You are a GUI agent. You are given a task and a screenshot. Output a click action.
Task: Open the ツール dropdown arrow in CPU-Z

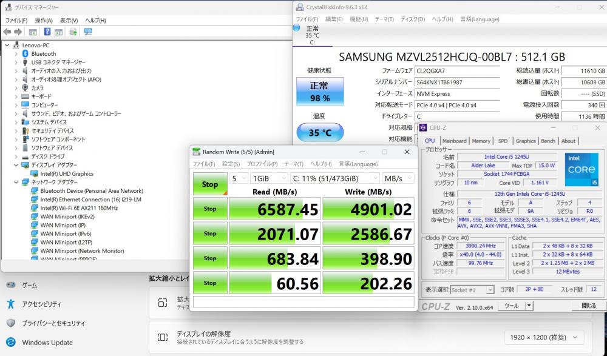coord(529,306)
